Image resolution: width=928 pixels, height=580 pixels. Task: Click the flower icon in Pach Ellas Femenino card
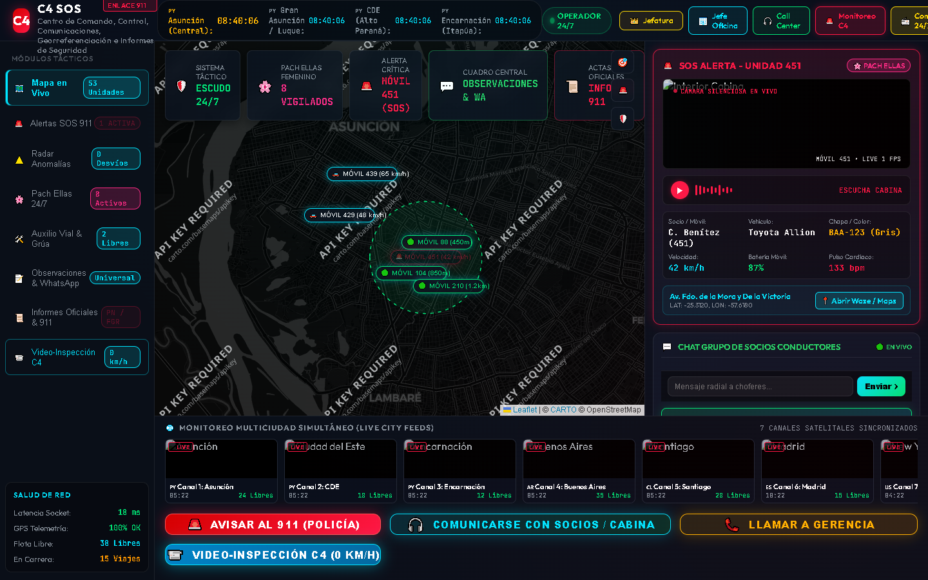point(265,86)
